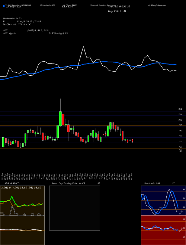186x245 pixels.
Task: Click the tallest green candlestick on the price chart
Action: click(60, 118)
